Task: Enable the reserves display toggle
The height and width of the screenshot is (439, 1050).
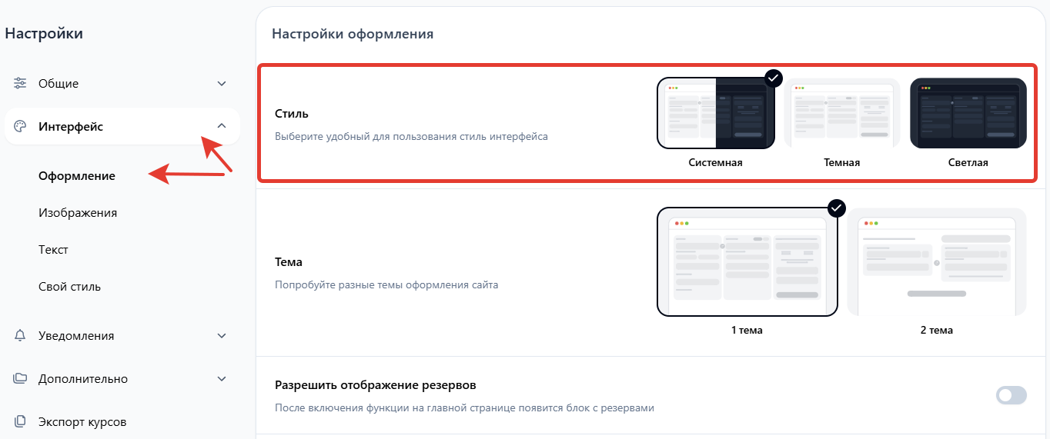Action: [x=1012, y=395]
